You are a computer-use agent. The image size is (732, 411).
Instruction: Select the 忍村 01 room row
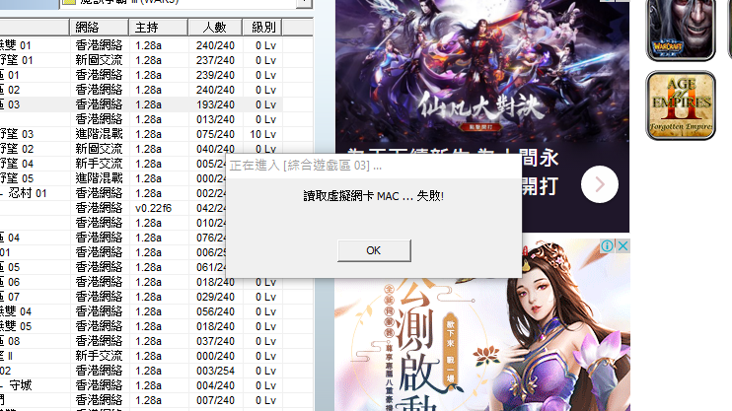[x=113, y=193]
